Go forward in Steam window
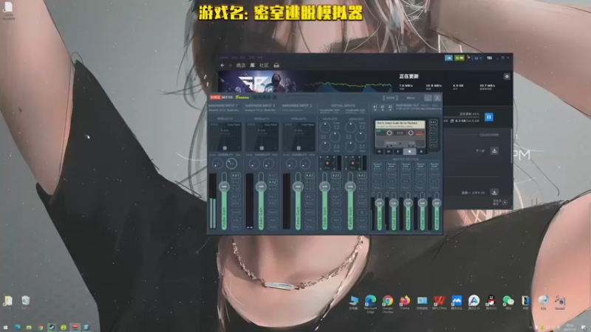This screenshot has height=332, width=591. click(230, 66)
